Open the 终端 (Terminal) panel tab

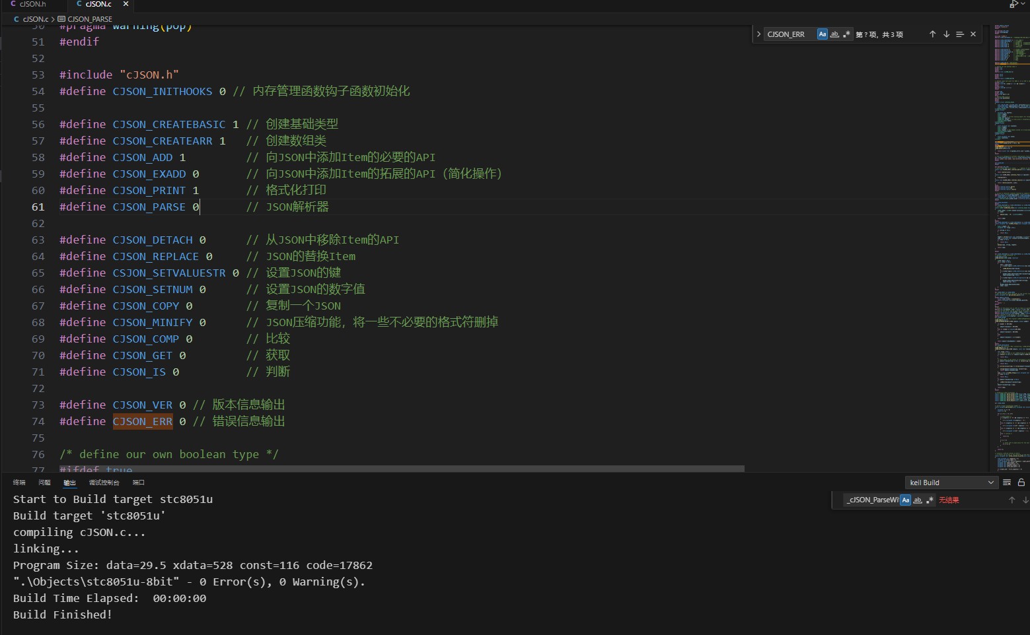coord(19,483)
